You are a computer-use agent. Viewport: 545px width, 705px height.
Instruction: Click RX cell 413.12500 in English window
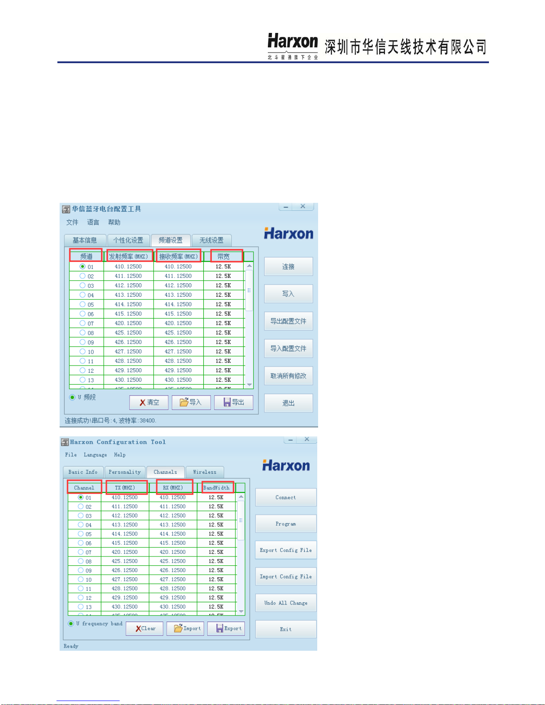point(173,525)
